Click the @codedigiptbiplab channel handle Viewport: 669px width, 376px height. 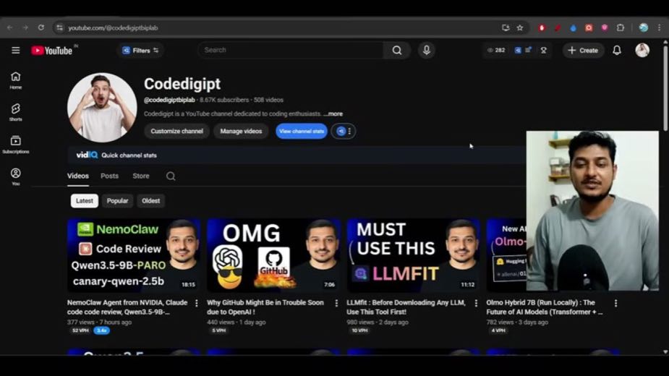tap(169, 100)
